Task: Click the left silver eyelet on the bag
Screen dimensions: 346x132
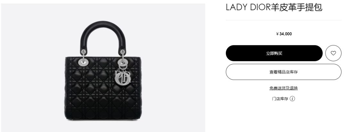Action: click(x=83, y=62)
